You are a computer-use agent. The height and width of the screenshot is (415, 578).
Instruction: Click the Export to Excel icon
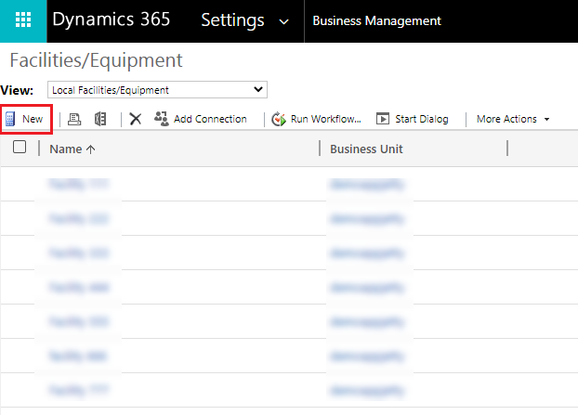(x=100, y=119)
